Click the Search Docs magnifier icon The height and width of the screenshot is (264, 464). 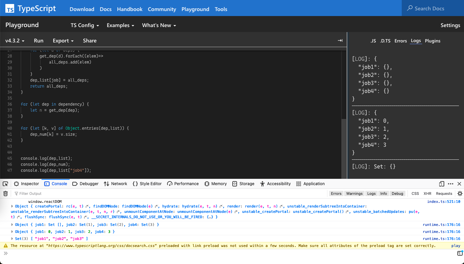(410, 8)
